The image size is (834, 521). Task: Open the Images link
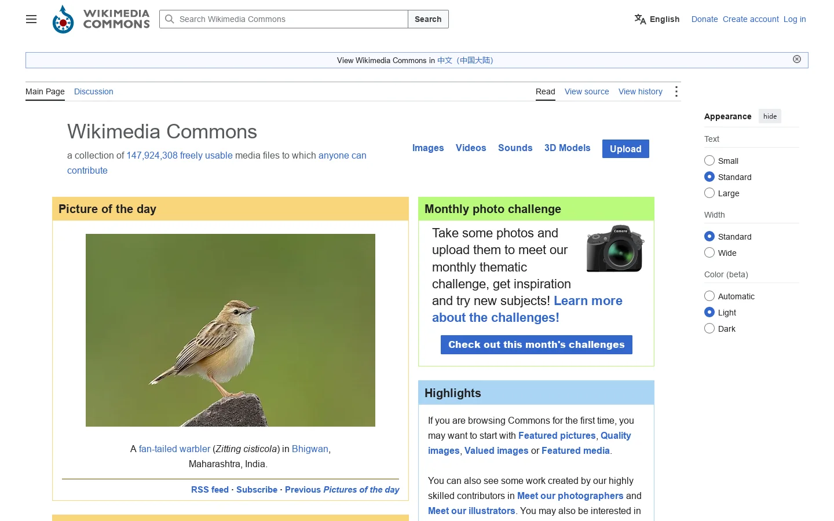click(x=428, y=148)
